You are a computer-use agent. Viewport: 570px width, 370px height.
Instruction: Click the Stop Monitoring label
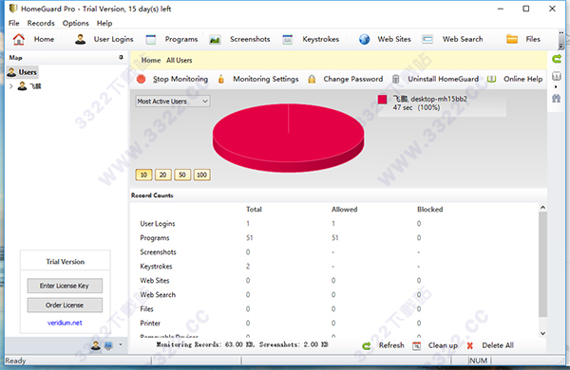pos(180,79)
